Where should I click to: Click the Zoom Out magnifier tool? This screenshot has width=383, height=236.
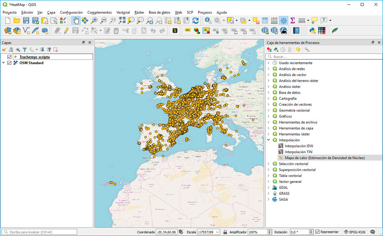point(103,20)
